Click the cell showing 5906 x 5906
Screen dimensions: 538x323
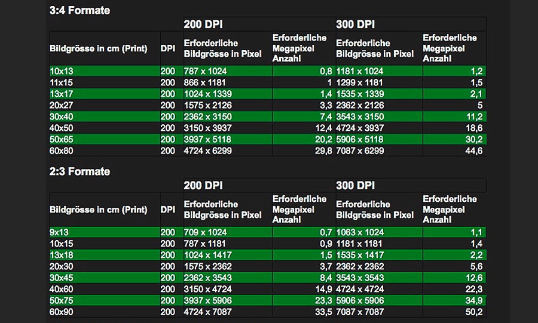click(x=360, y=300)
